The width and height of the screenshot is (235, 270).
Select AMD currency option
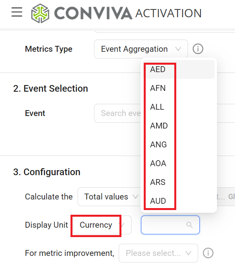(159, 126)
